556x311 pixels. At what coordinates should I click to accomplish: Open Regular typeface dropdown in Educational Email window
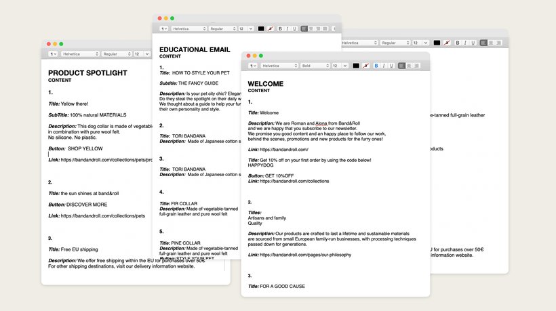[x=222, y=28]
